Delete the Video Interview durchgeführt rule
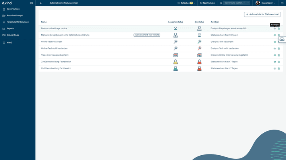286x160 pixels. 279,55
